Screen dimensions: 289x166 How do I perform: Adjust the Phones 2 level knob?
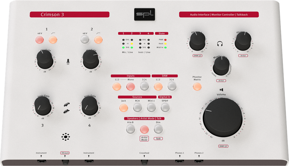click(243, 41)
